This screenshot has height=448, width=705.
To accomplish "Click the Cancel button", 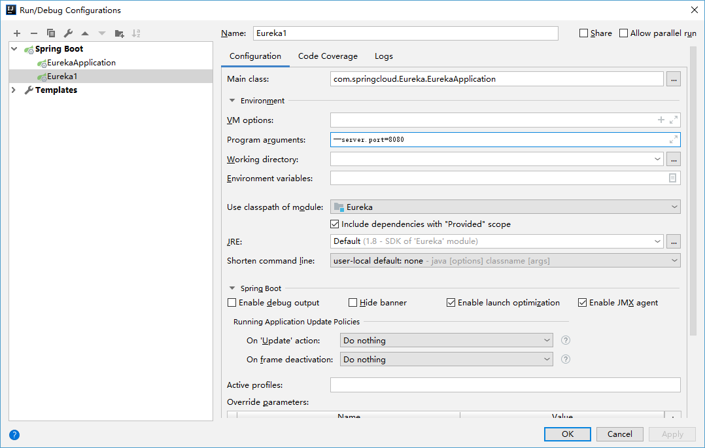I will tap(619, 434).
